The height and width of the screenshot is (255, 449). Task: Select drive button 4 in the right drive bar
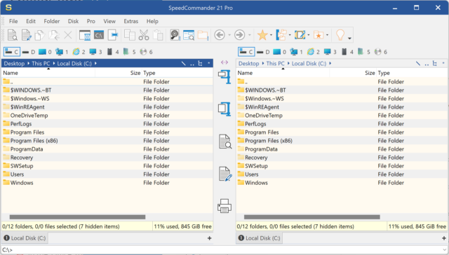[347, 52]
